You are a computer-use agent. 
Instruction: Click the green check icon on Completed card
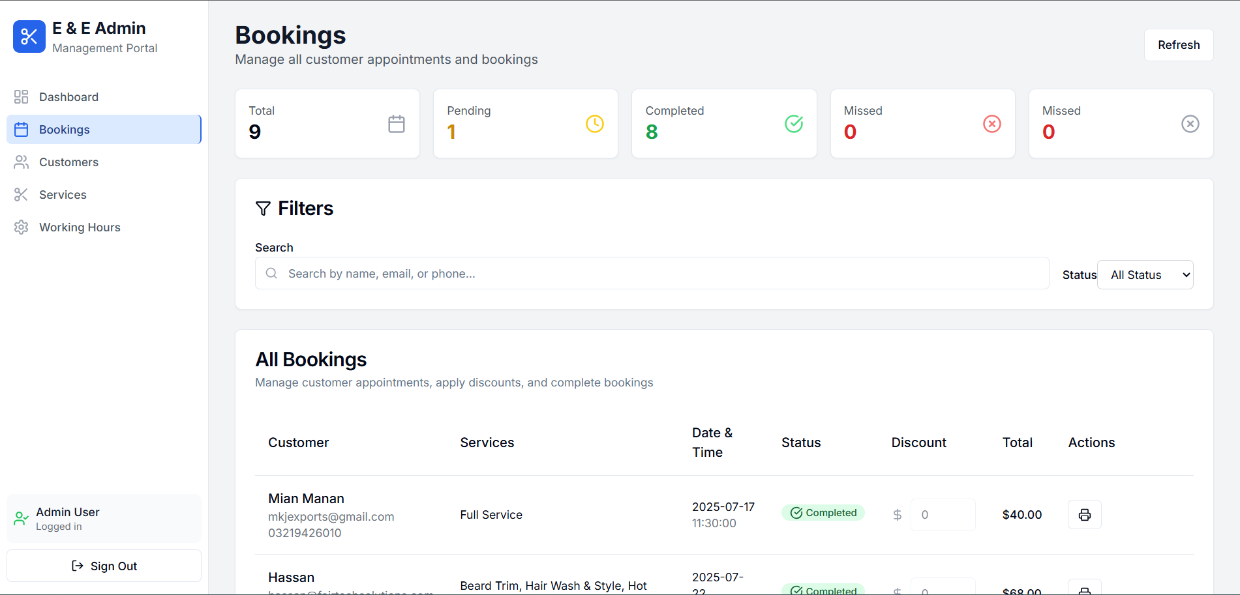pyautogui.click(x=793, y=123)
